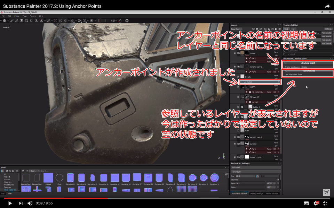
Task: Switch shelf to grid view icon
Action: tap(226, 174)
